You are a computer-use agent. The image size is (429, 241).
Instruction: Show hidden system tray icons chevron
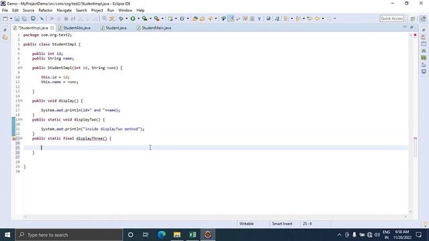339,235
